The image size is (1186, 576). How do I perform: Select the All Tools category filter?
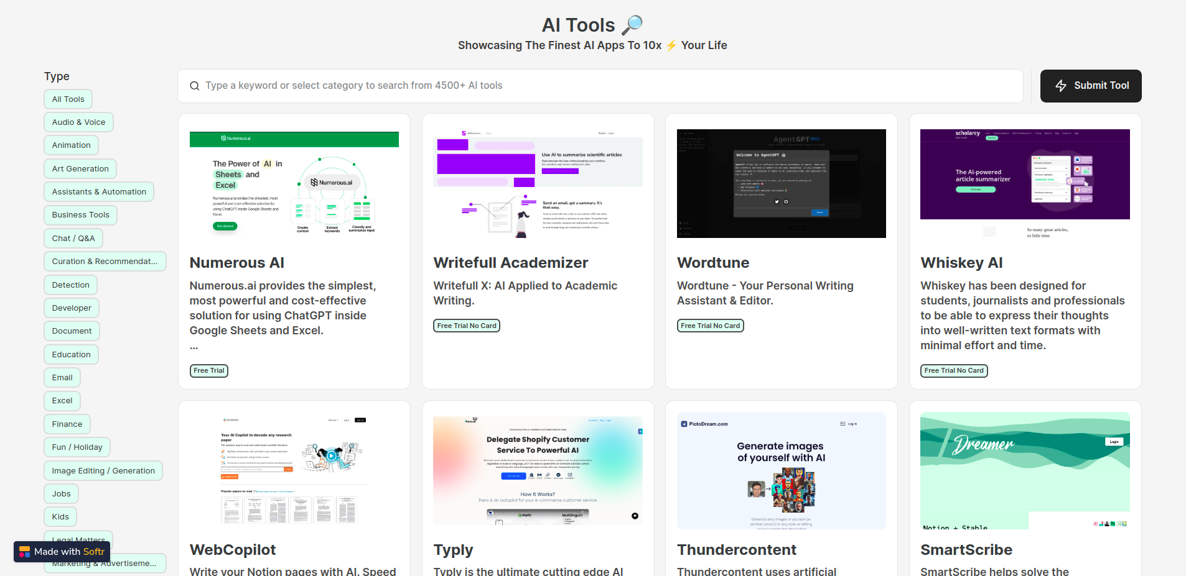pyautogui.click(x=68, y=99)
